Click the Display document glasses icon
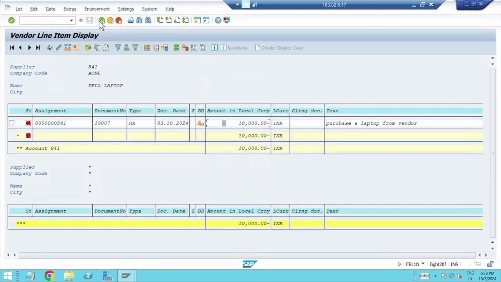Viewport: 501px width, 282px height. (x=50, y=48)
